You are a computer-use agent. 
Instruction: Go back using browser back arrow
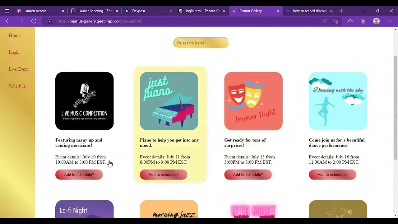tap(8, 21)
